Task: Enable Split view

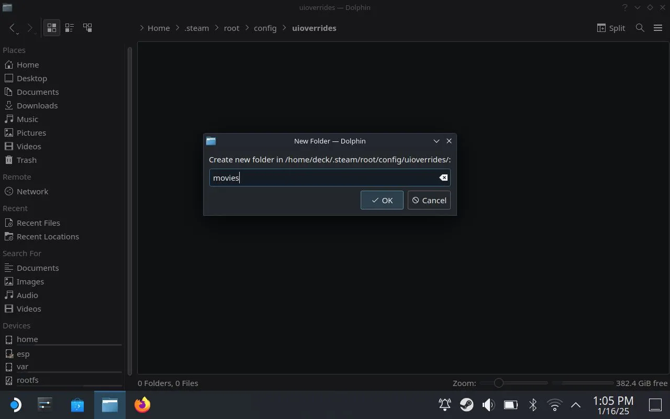Action: pyautogui.click(x=611, y=28)
